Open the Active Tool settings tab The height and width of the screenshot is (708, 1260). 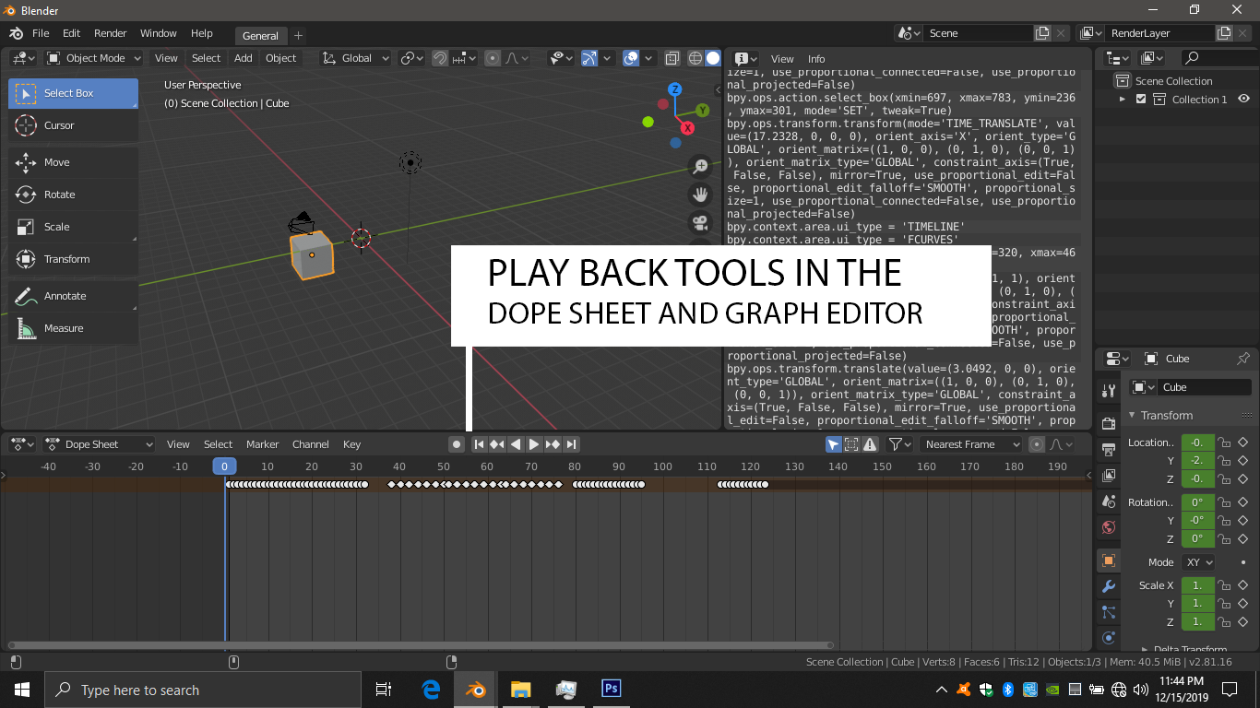click(1109, 391)
